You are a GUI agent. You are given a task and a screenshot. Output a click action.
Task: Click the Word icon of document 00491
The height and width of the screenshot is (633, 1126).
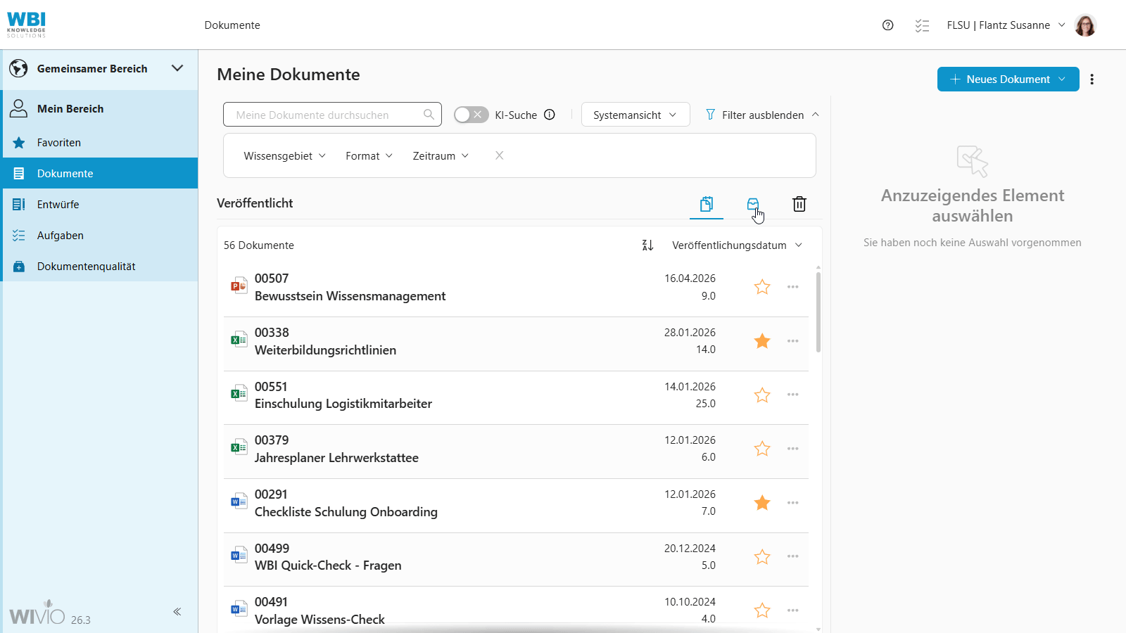(x=239, y=609)
